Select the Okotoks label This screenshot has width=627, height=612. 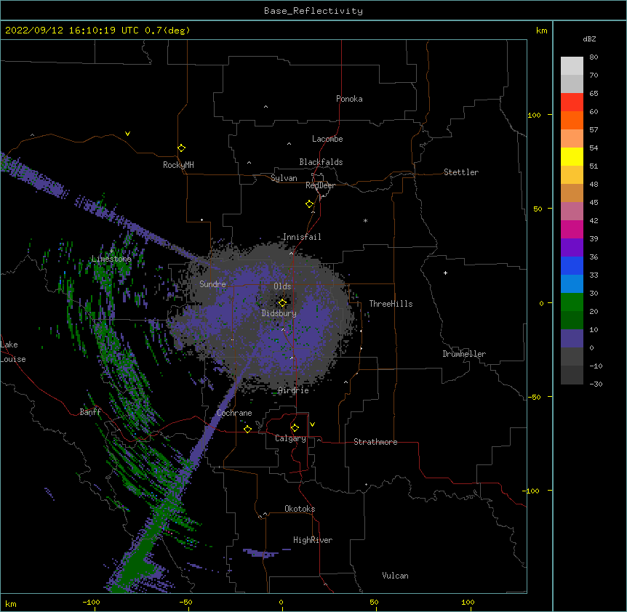(300, 509)
